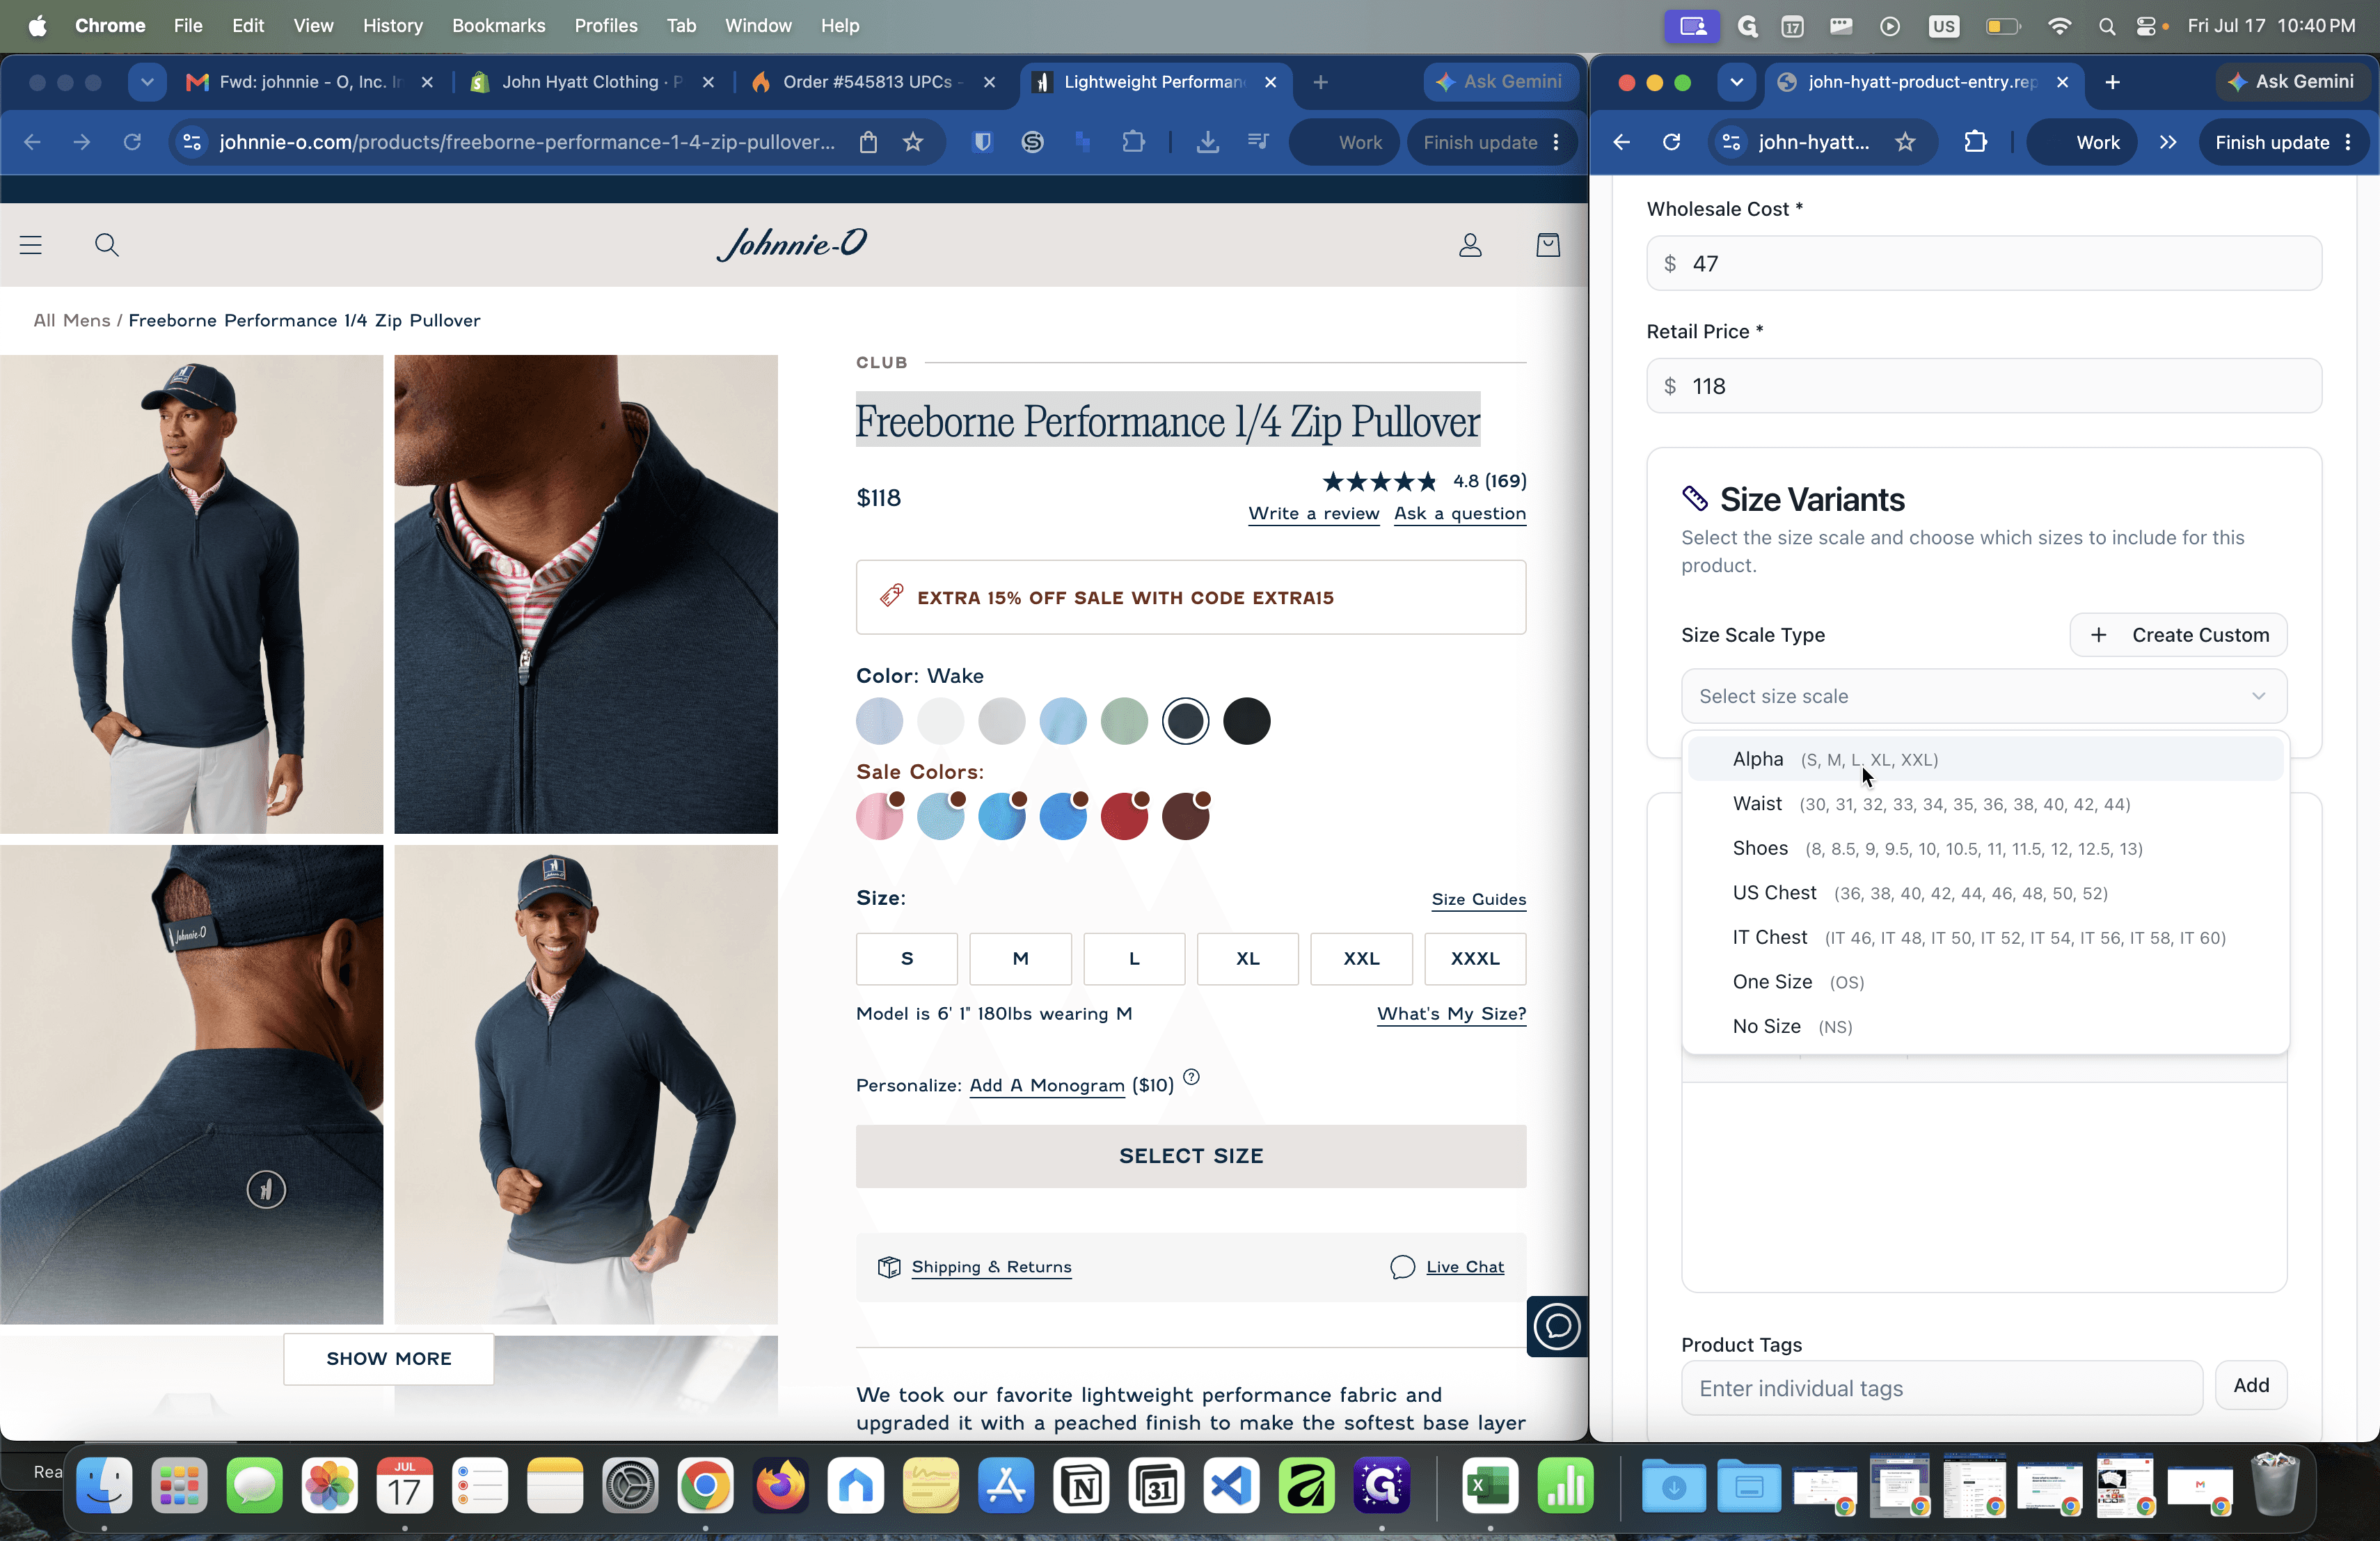The image size is (2380, 1541).
Task: Bookmark johnnie-o page with star icon
Action: click(x=913, y=142)
